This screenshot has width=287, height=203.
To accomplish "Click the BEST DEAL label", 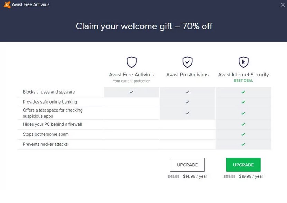I will point(243,81).
